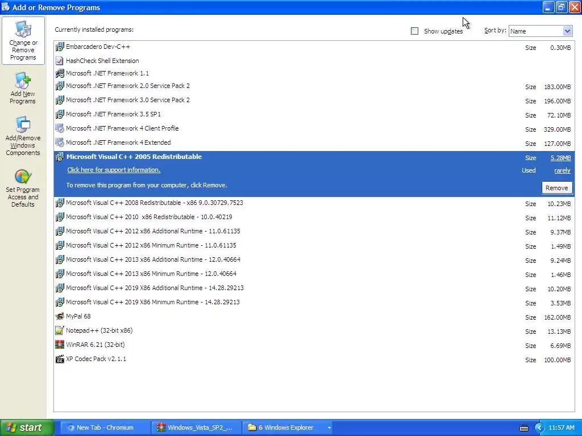Select Microsoft .NET Framework 2.0 Service Pack 2

tap(314, 86)
